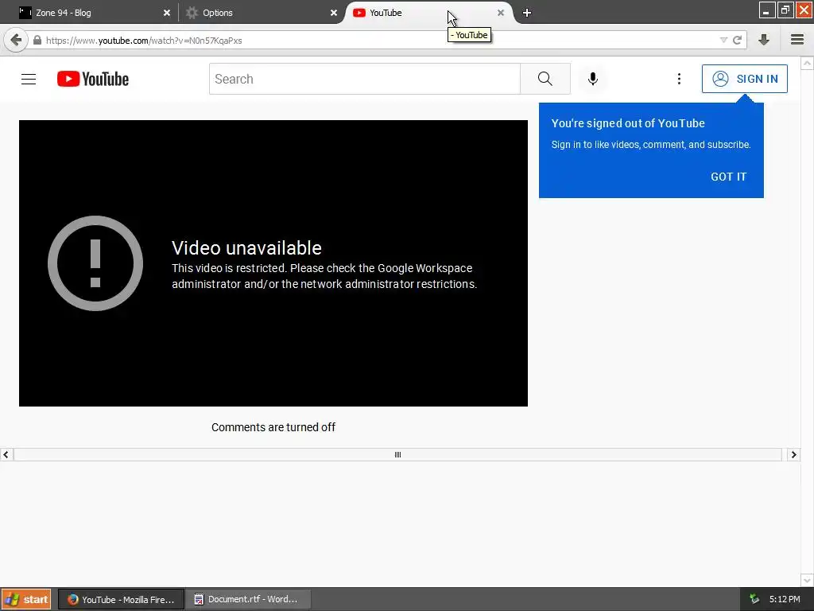Reload the page with the refresh icon
The image size is (814, 611).
737,40
